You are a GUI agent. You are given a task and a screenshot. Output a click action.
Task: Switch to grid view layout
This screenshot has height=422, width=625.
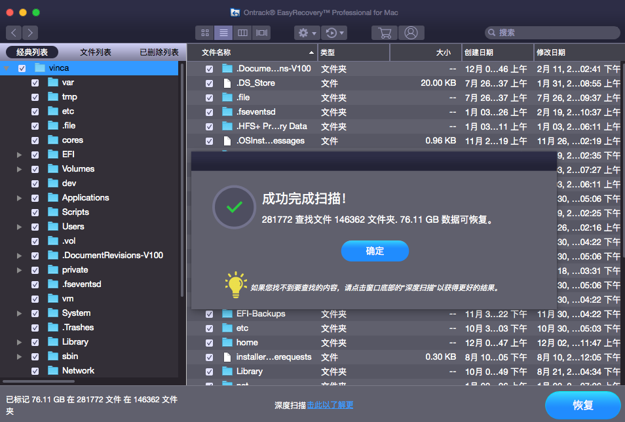(x=205, y=32)
